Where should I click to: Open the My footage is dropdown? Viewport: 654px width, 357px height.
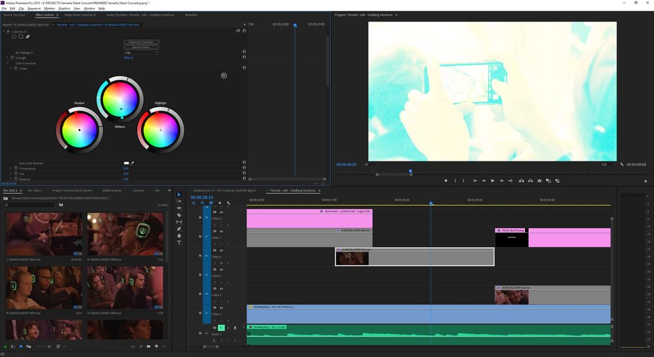tap(142, 52)
